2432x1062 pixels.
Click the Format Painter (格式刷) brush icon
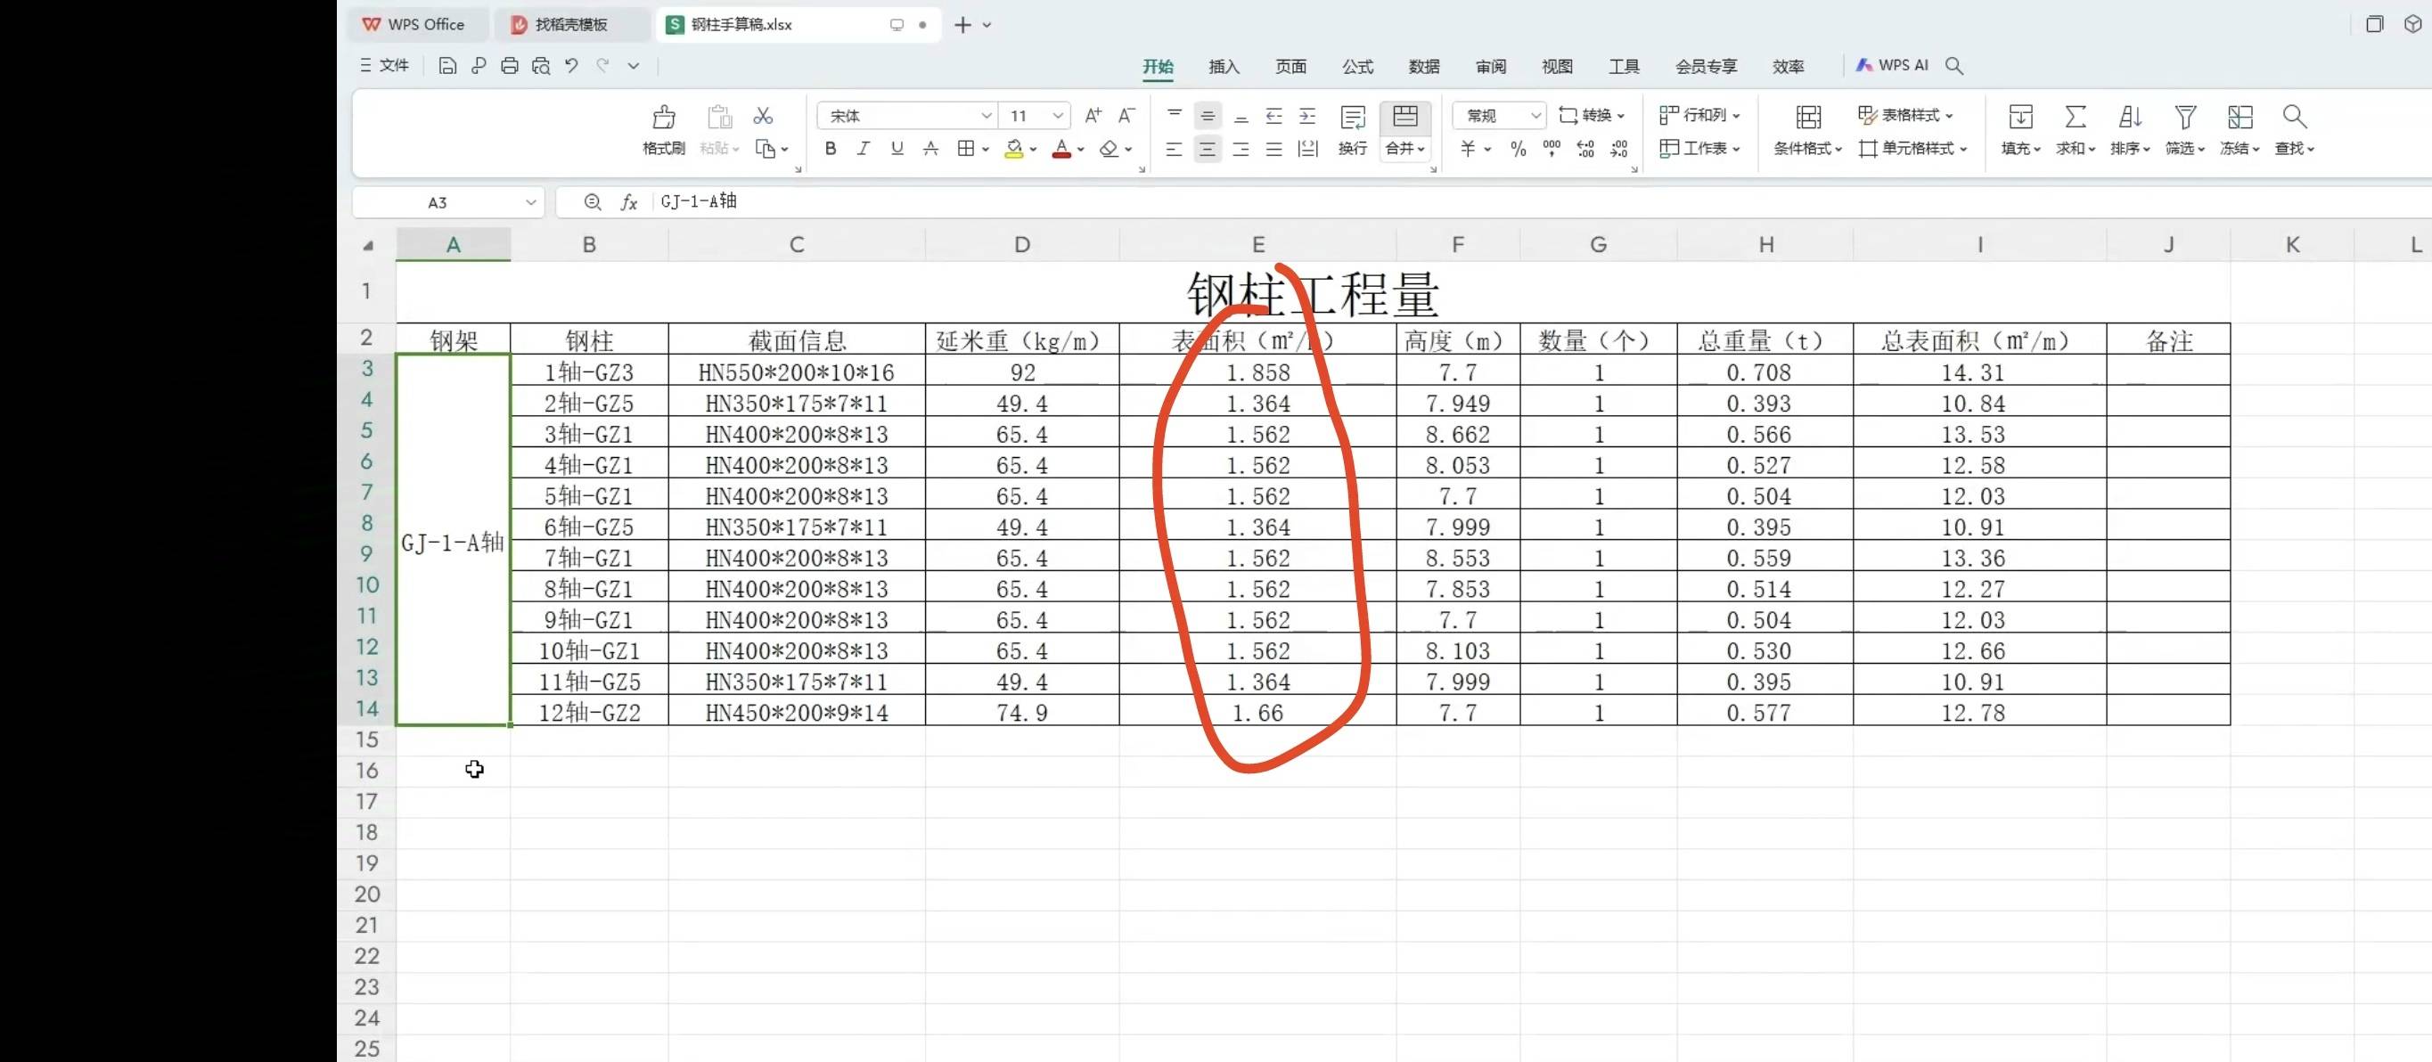click(x=664, y=116)
